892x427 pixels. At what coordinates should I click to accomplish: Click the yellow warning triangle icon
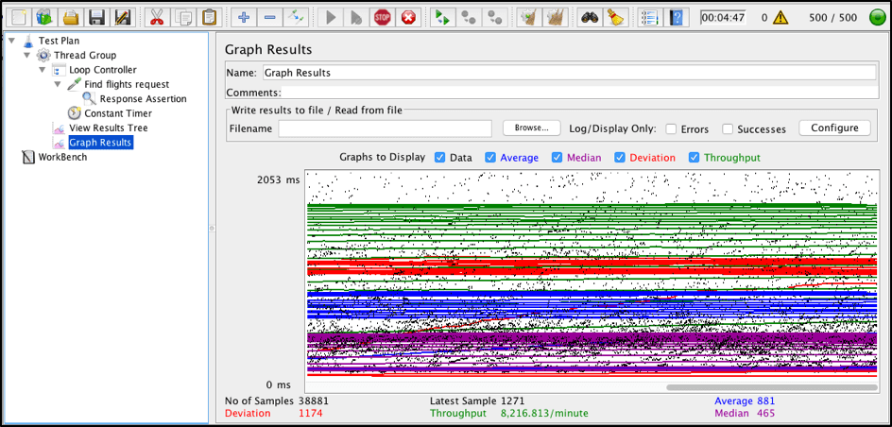click(780, 17)
